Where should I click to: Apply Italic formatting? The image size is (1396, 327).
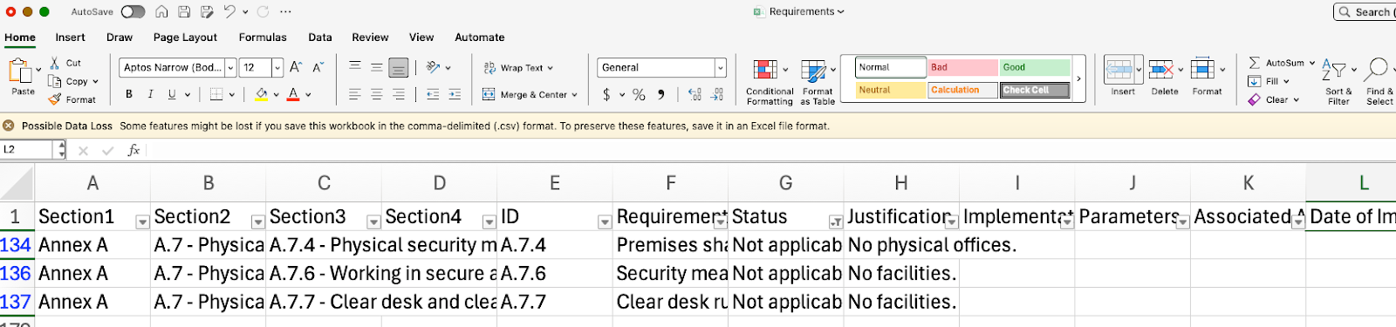(150, 94)
